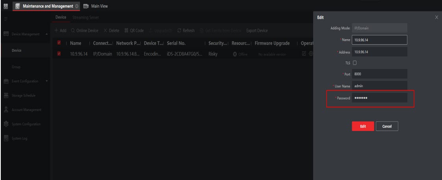Close the Edit dialog with X
The image size is (442, 180).
tap(436, 18)
